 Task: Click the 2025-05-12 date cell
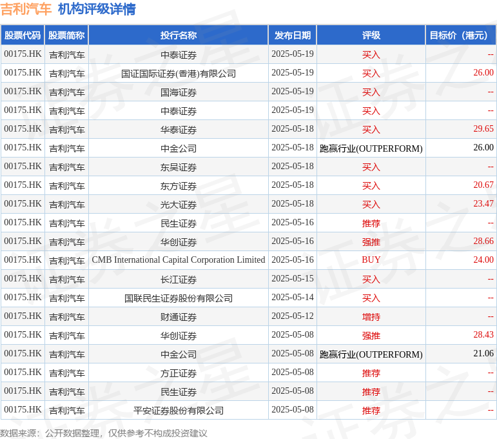(293, 316)
